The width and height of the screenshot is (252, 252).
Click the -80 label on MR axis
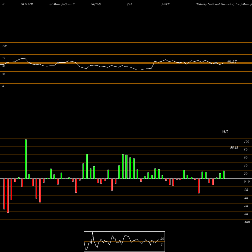246,214
